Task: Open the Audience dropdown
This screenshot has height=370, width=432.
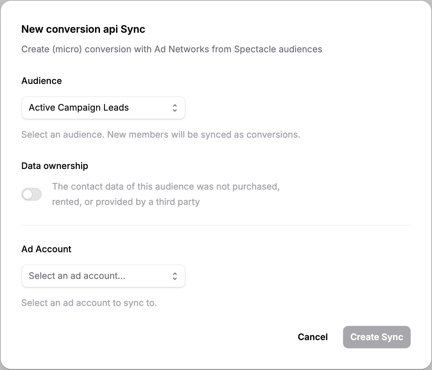Action: point(103,108)
